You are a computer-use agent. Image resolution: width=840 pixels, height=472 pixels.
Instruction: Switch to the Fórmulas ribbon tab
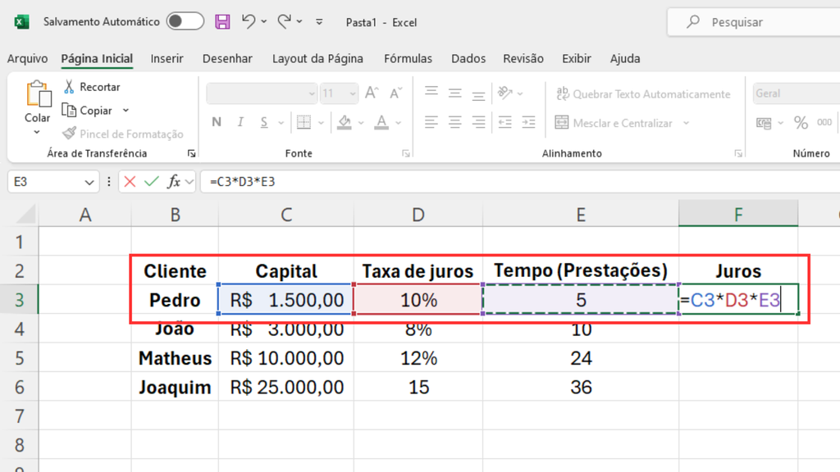click(408, 58)
